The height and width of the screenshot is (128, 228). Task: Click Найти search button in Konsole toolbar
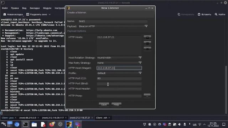click(x=220, y=14)
